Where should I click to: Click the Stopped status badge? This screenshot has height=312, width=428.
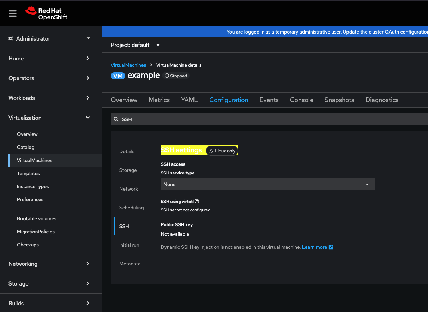point(176,76)
